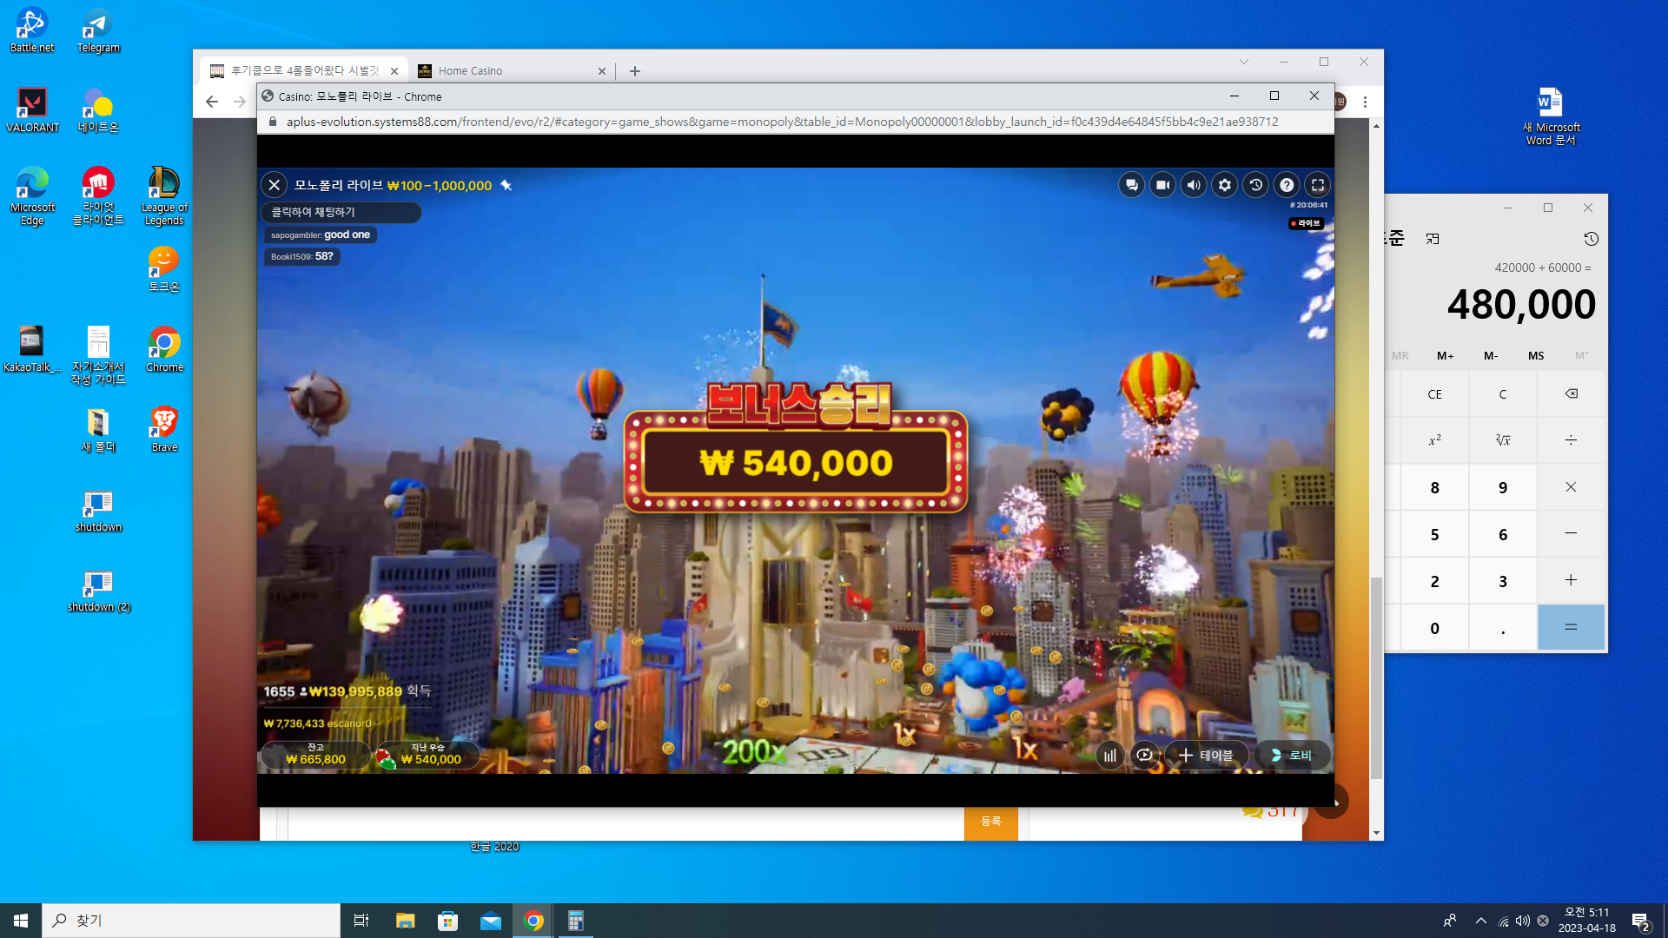Open the game help question mark

[x=1287, y=185]
